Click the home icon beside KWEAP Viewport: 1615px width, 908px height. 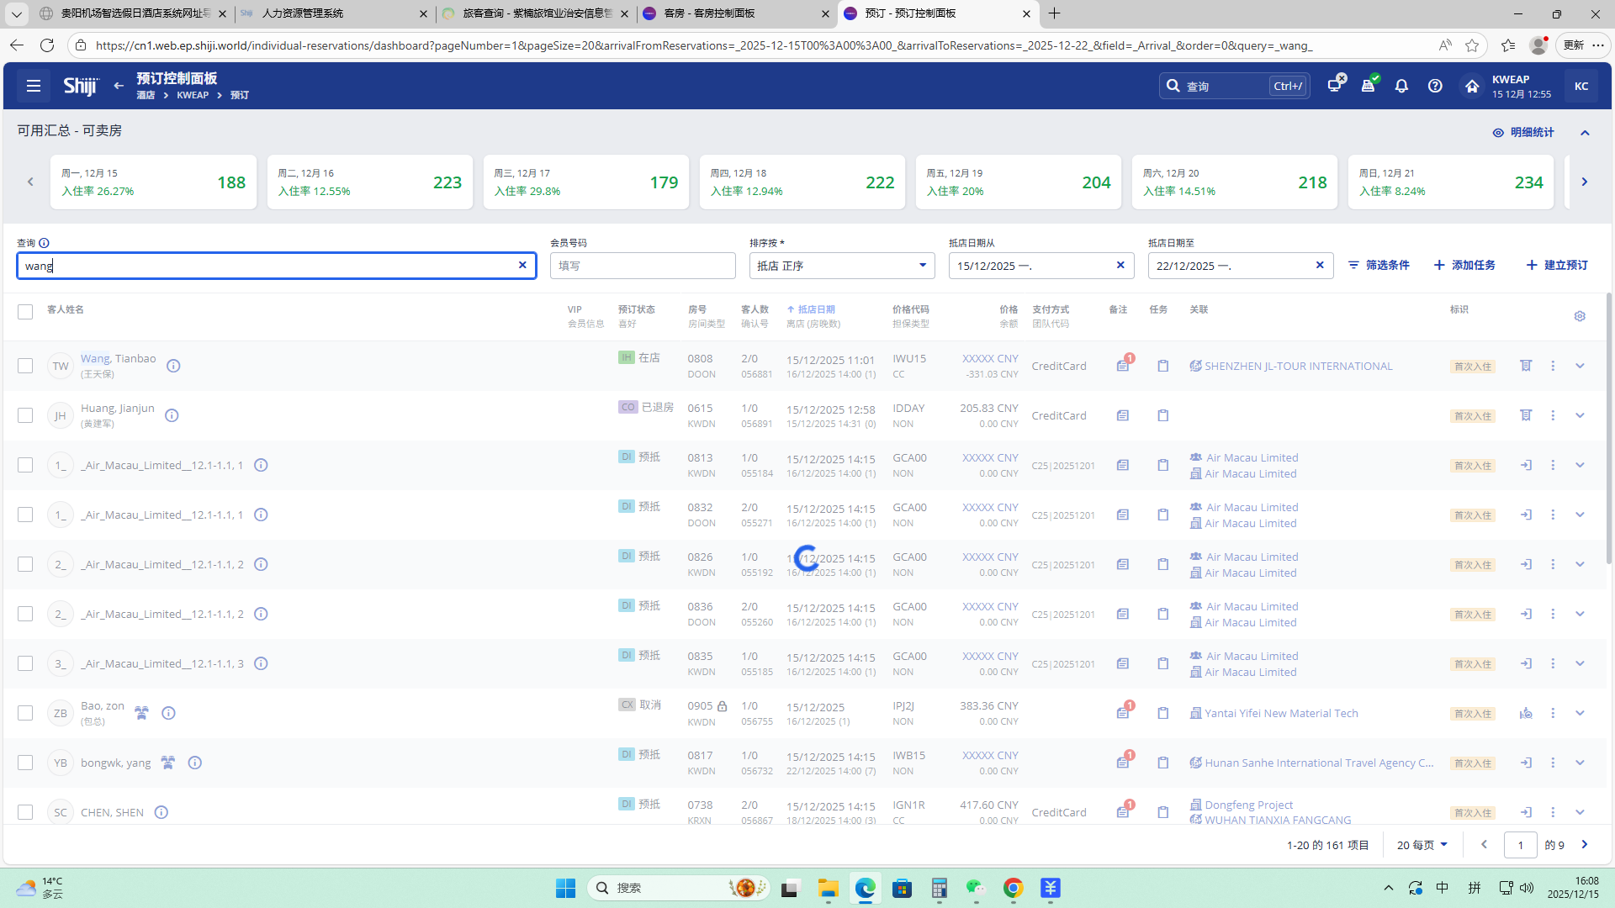click(1471, 86)
